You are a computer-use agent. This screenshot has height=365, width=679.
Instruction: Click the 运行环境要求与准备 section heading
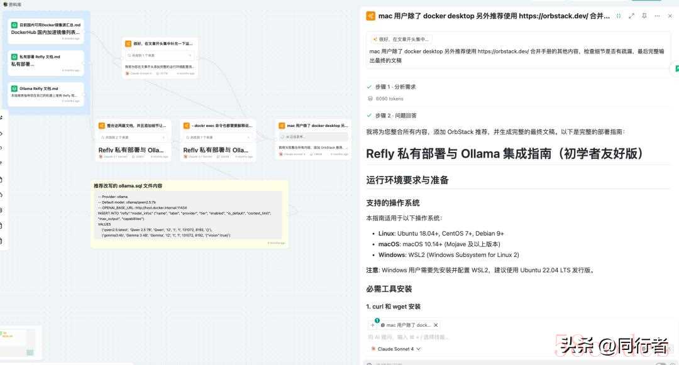[407, 180]
